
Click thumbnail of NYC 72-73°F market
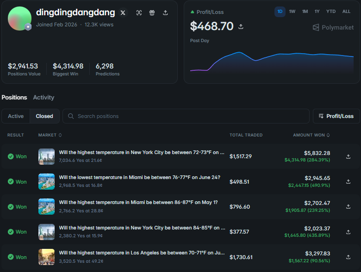[46, 156]
